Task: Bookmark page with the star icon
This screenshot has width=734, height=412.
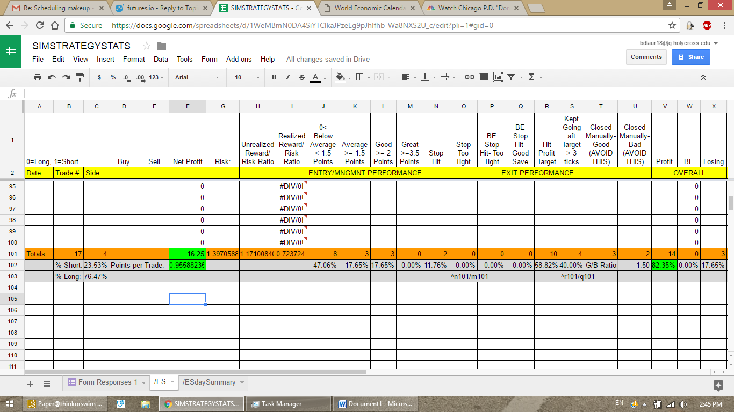Action: click(672, 25)
